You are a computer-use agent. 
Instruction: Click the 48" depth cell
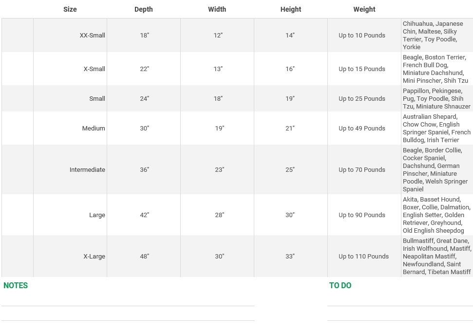click(145, 257)
